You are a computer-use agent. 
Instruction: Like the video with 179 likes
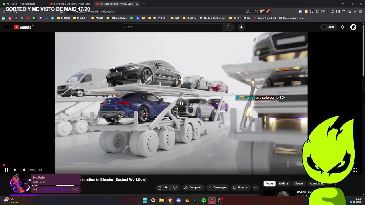click(x=163, y=188)
